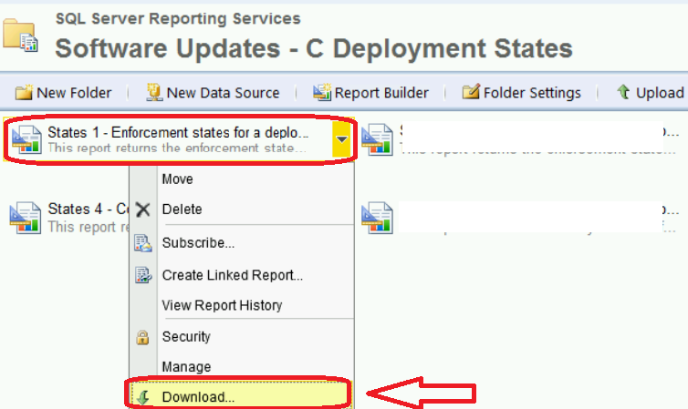
Task: Open the header's Reporting Services folder icon
Action: (20, 36)
